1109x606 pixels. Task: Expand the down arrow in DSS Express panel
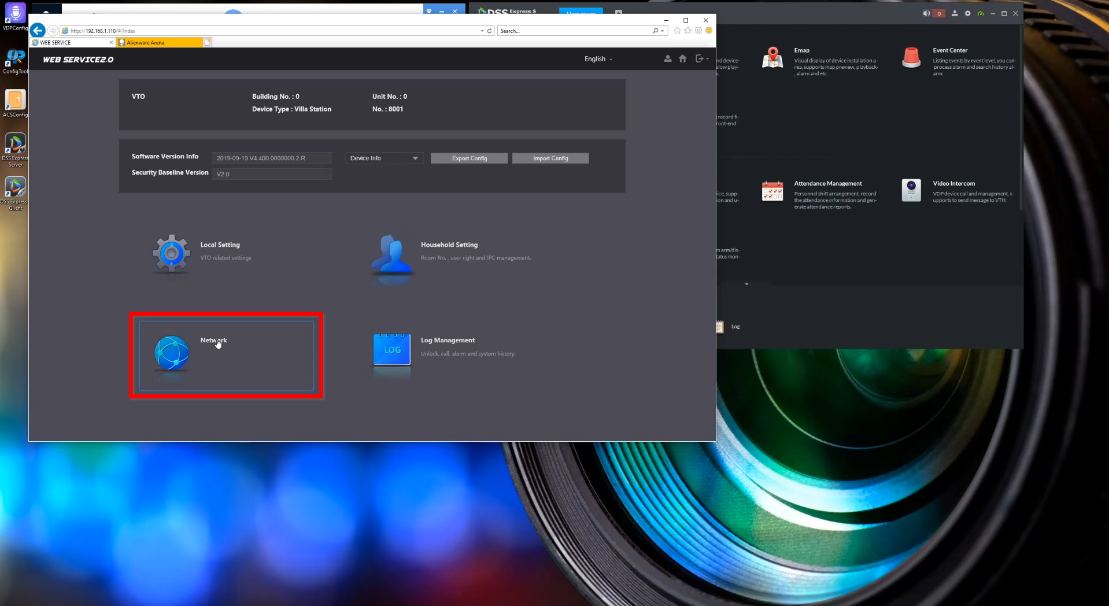[x=746, y=284]
